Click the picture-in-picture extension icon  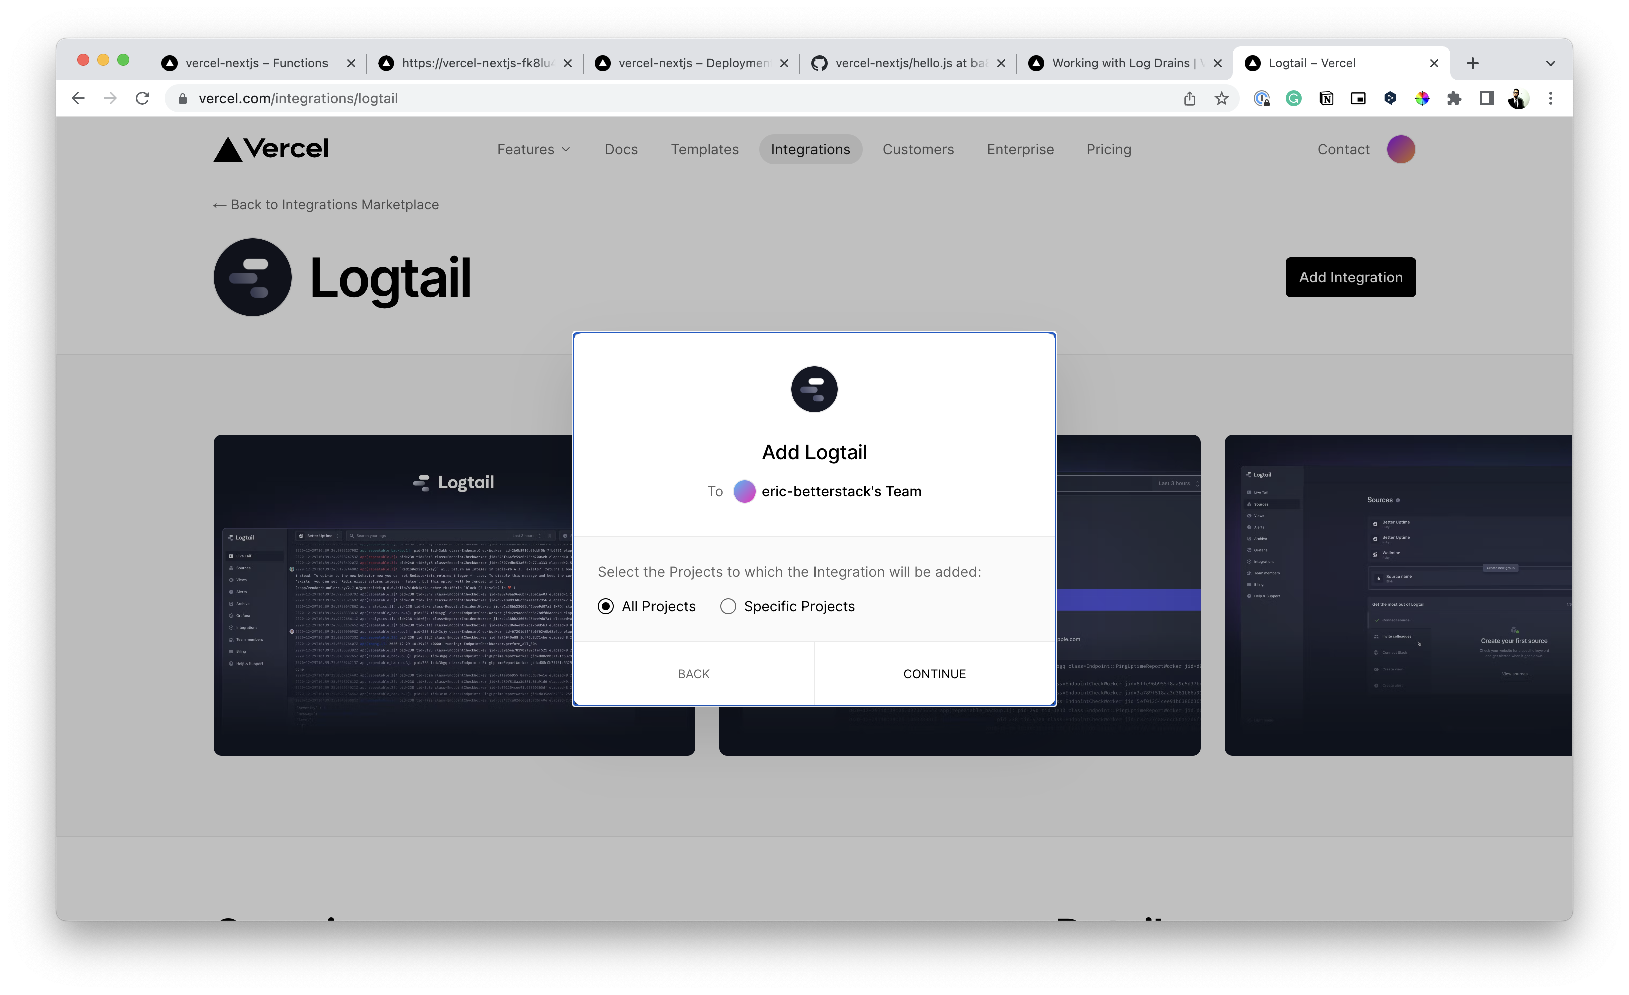(x=1358, y=98)
